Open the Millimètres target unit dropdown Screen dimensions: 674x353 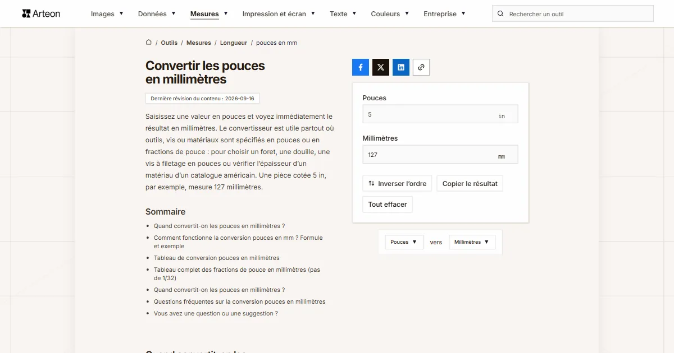pyautogui.click(x=472, y=242)
